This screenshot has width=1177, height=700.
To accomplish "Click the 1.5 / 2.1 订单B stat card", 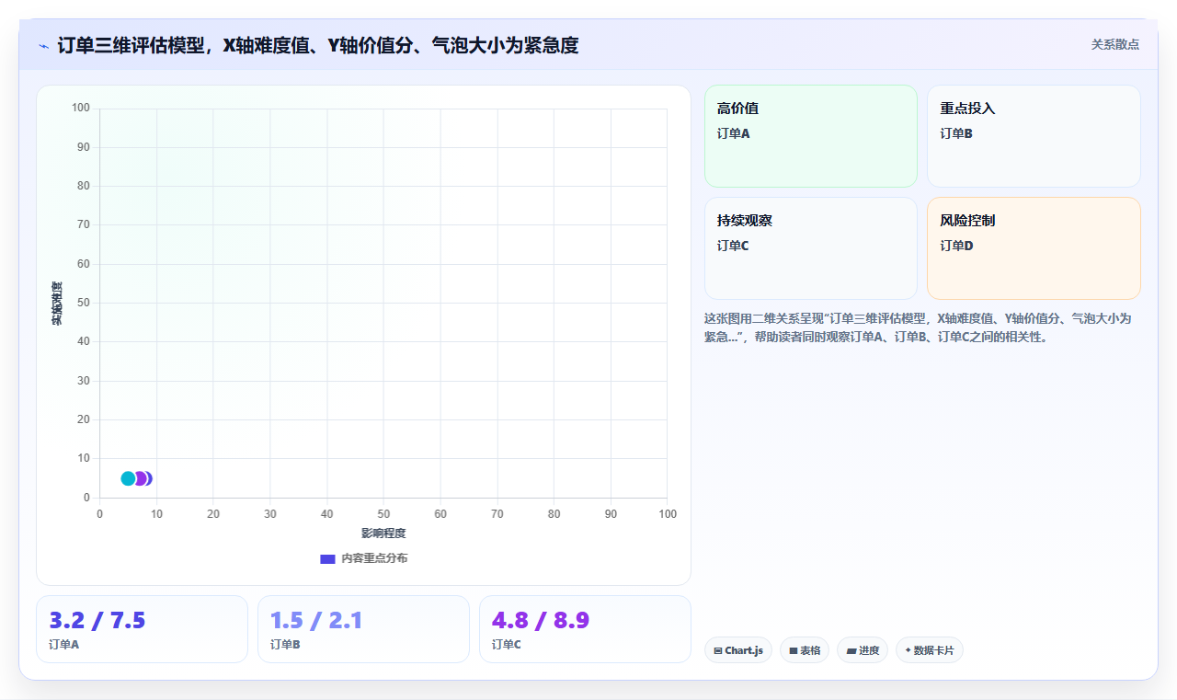I will [363, 629].
